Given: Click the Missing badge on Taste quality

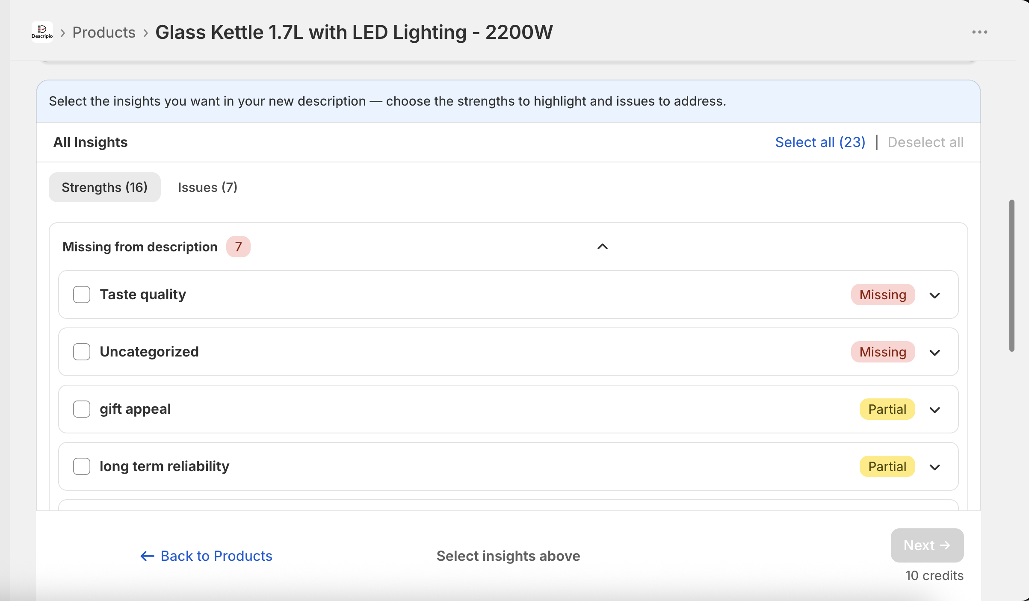Looking at the screenshot, I should pyautogui.click(x=883, y=295).
